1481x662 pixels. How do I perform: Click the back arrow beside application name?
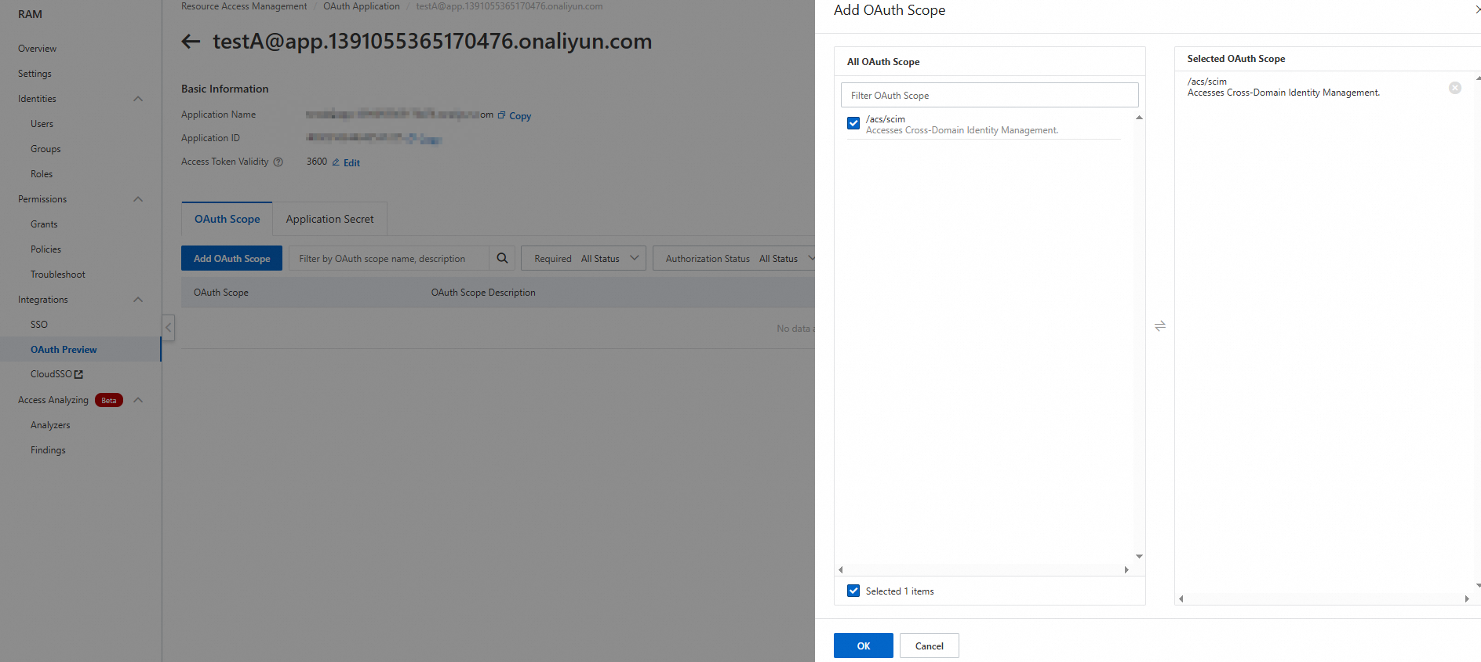pyautogui.click(x=191, y=42)
